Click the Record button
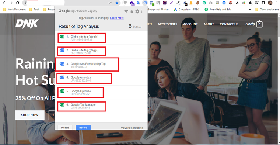Viewport: 280px width, 145px height. [x=83, y=128]
